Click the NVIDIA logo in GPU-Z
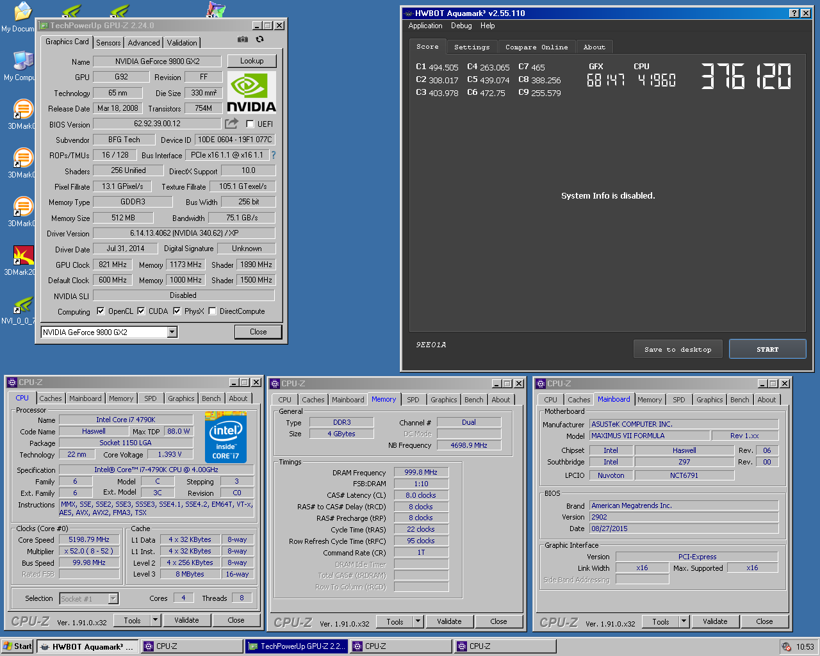 tap(251, 92)
